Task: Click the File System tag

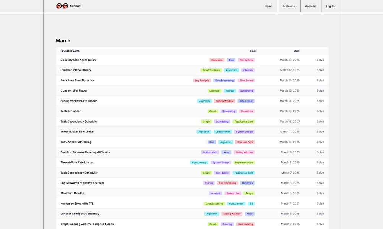Action: coord(246,60)
